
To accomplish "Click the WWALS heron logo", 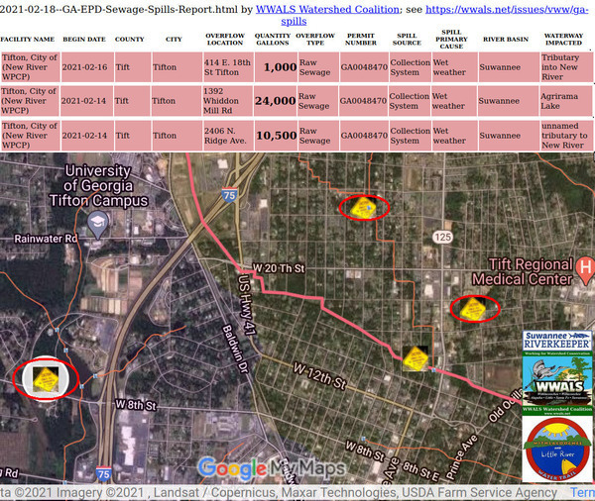I will point(557,383).
